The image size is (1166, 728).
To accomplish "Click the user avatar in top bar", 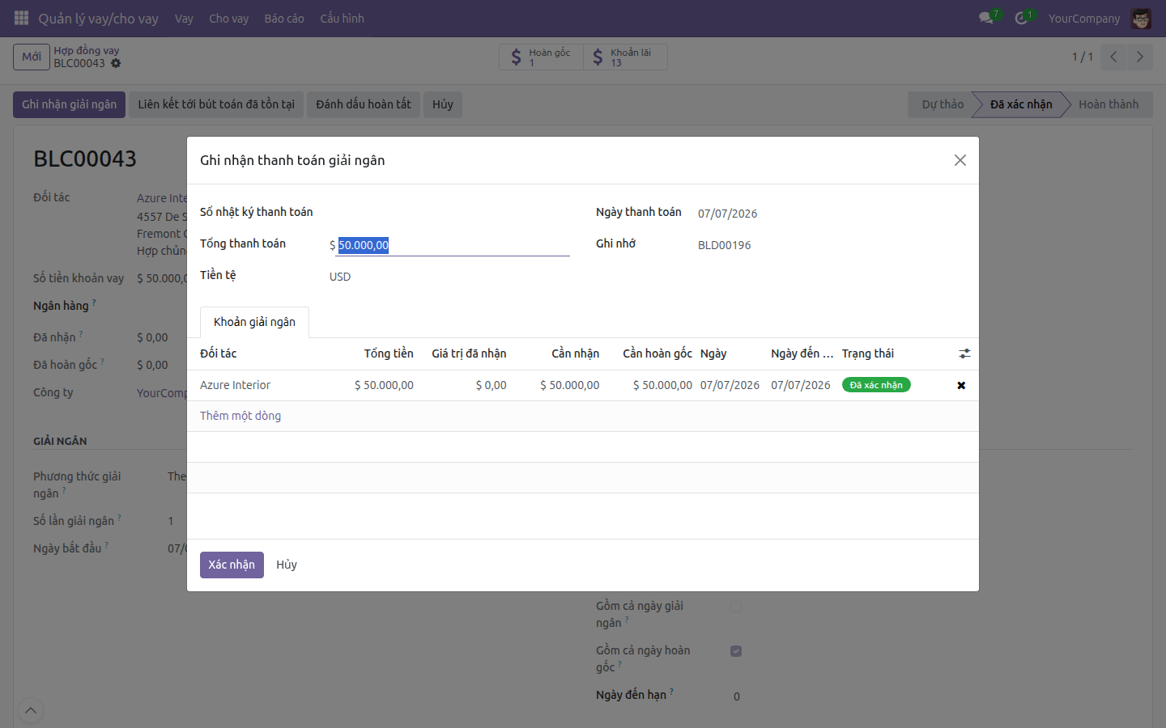I will pyautogui.click(x=1141, y=18).
